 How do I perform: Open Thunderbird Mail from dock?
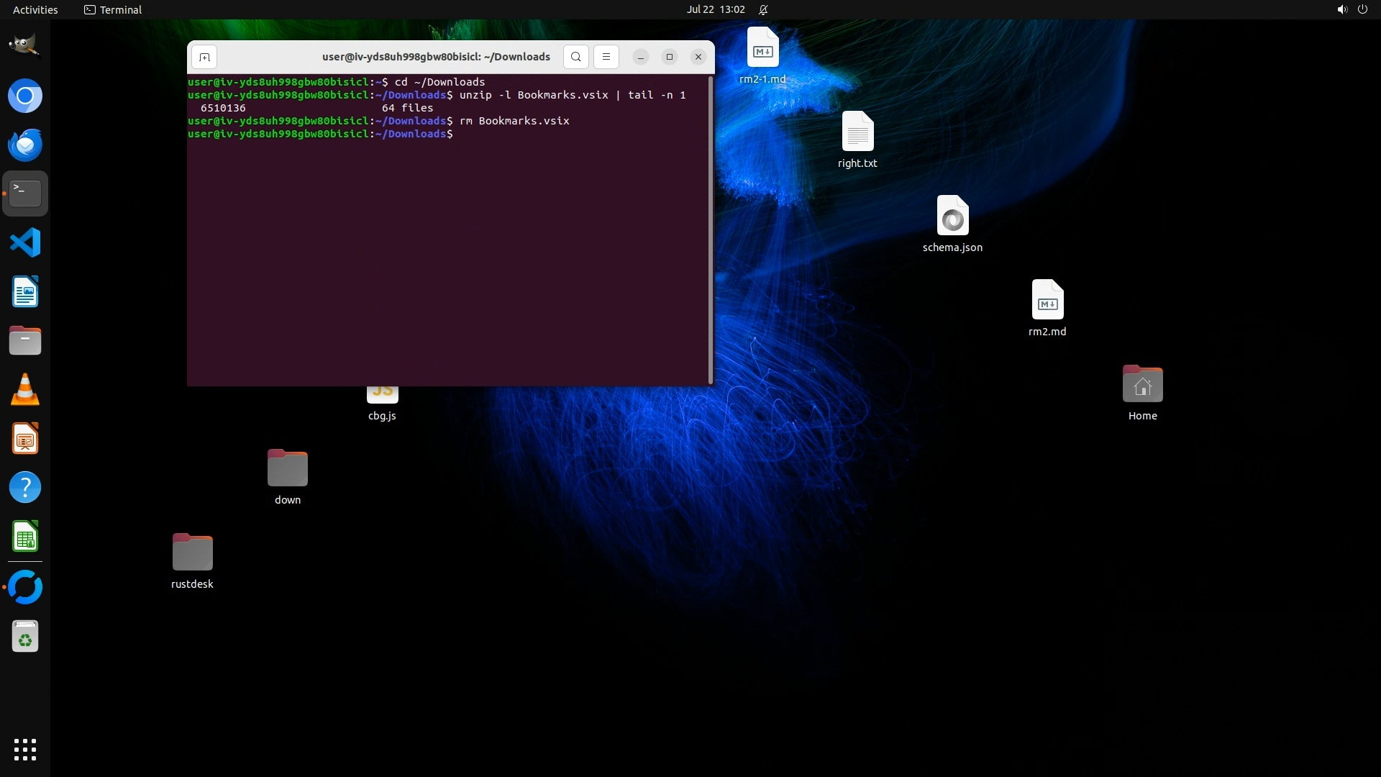click(25, 145)
